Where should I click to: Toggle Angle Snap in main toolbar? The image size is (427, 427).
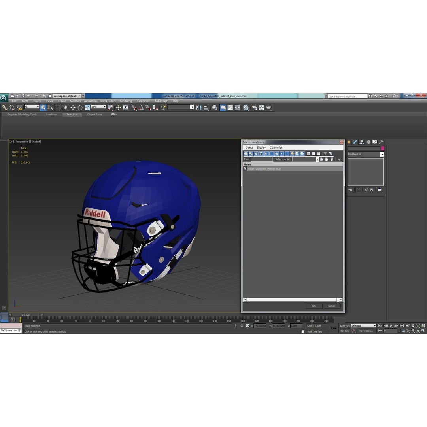pyautogui.click(x=141, y=108)
